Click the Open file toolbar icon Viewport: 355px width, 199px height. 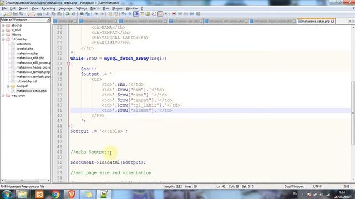point(9,14)
